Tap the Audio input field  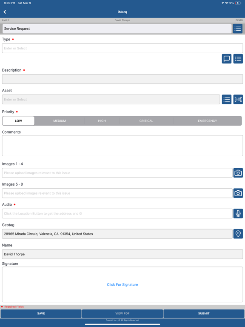point(117,214)
